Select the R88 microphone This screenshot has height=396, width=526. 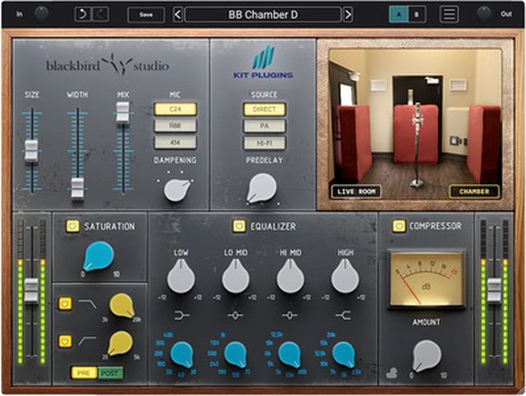(175, 126)
